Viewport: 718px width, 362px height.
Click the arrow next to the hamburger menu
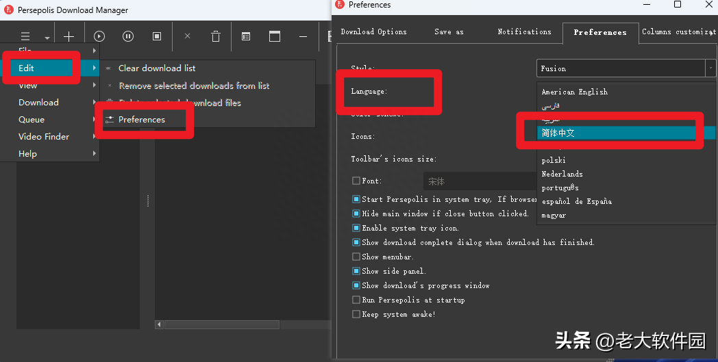click(x=47, y=38)
